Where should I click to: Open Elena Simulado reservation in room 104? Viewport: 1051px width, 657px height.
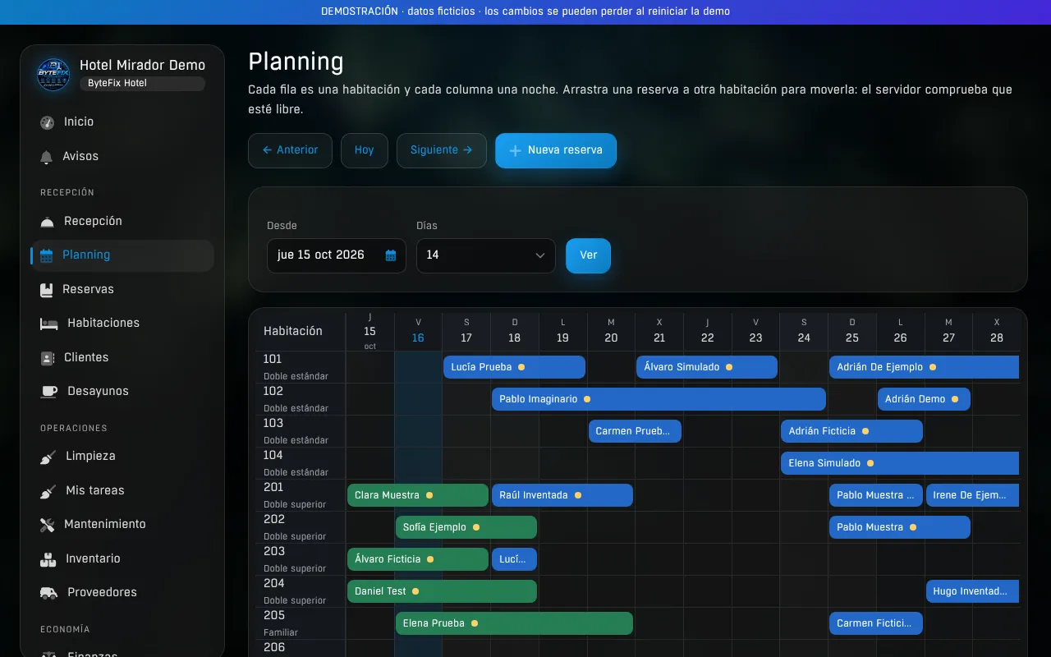click(900, 463)
